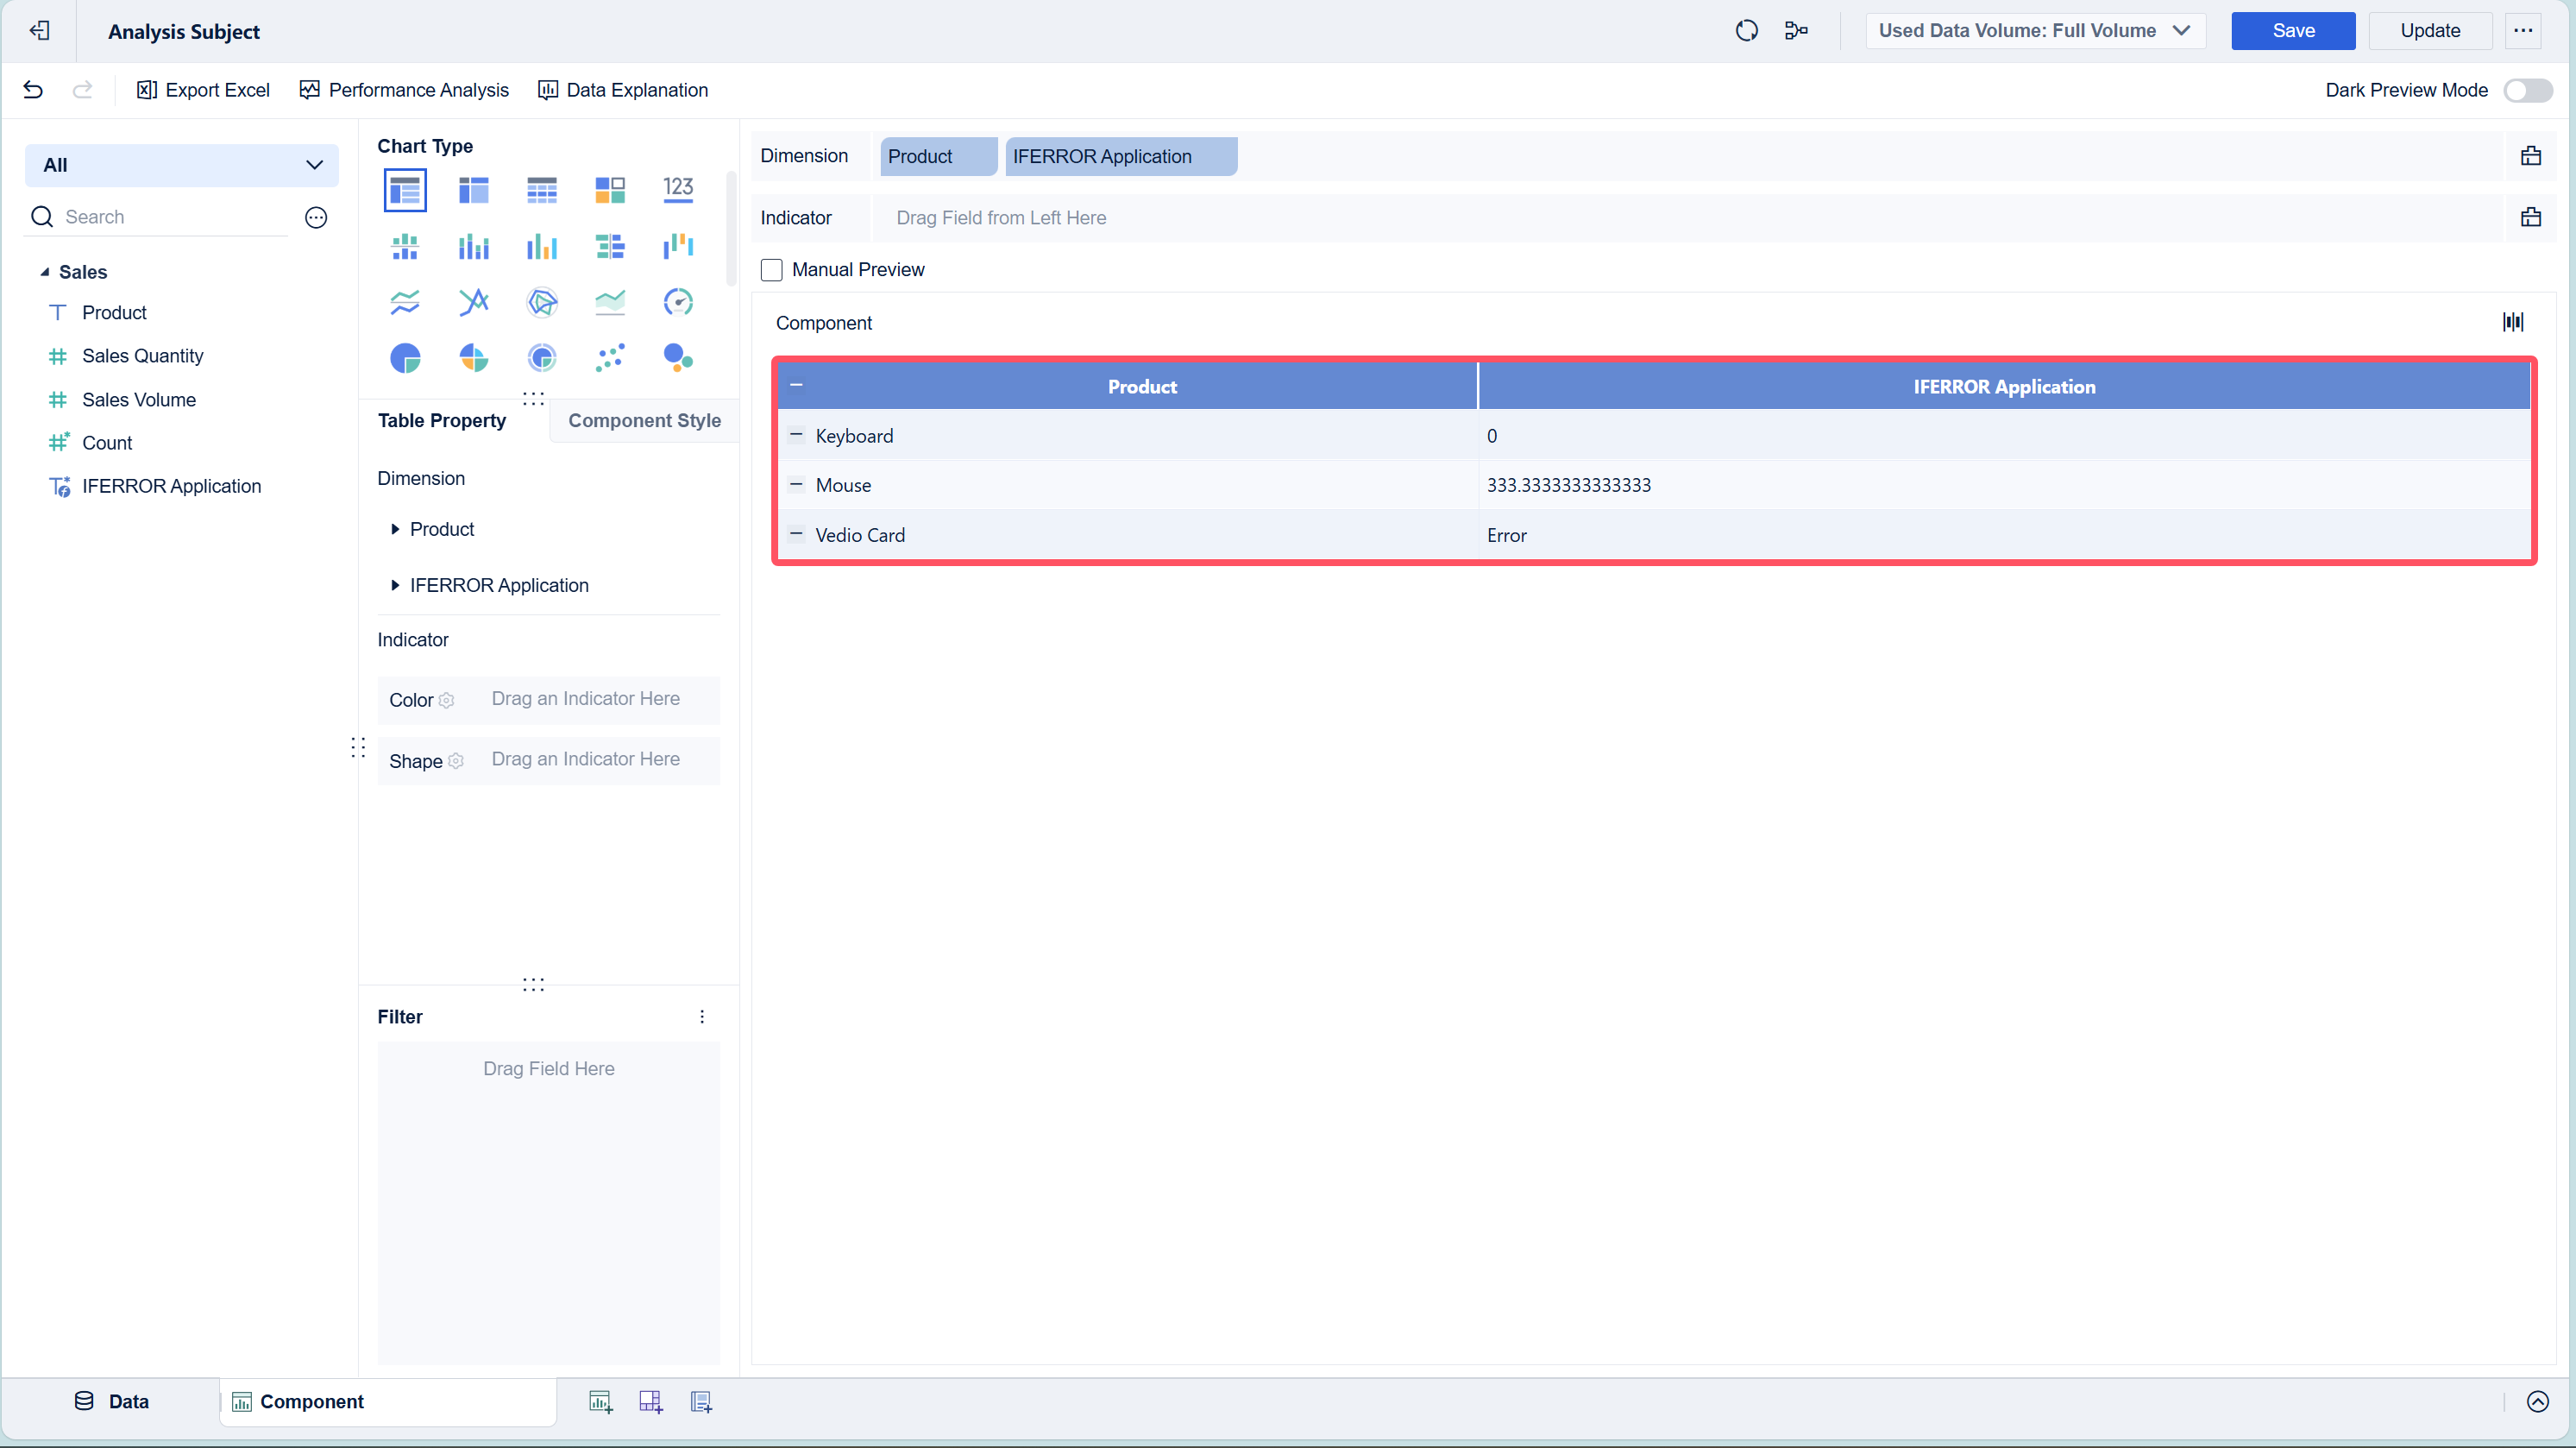This screenshot has height=1448, width=2576.
Task: Click the refresh icon in top bar
Action: click(1746, 31)
